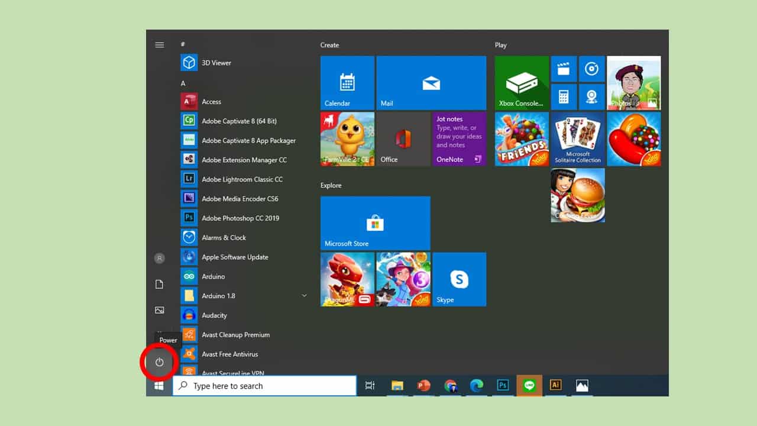Open Access from the app list
The width and height of the screenshot is (757, 426).
245,102
